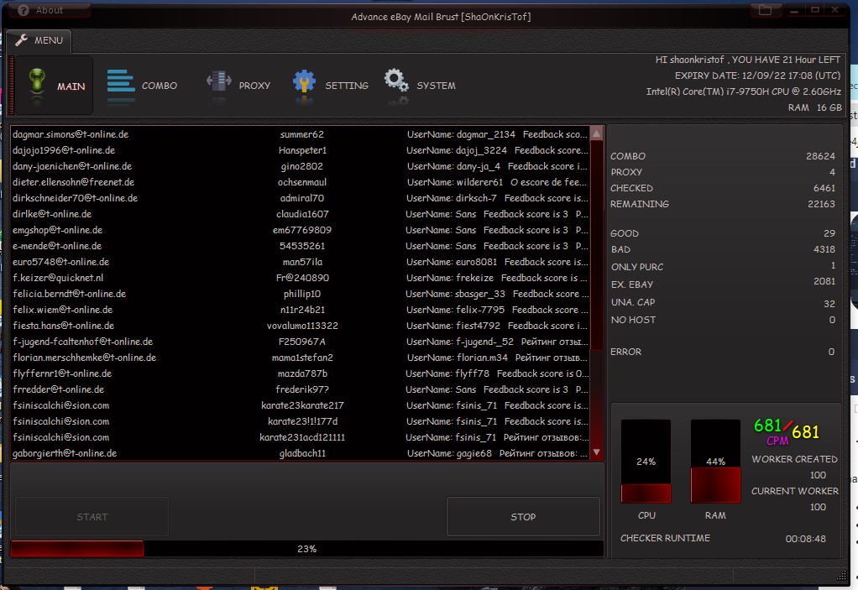Click the CHECKER RUNTIME 00:08:48 value
The width and height of the screenshot is (858, 590).
(805, 539)
